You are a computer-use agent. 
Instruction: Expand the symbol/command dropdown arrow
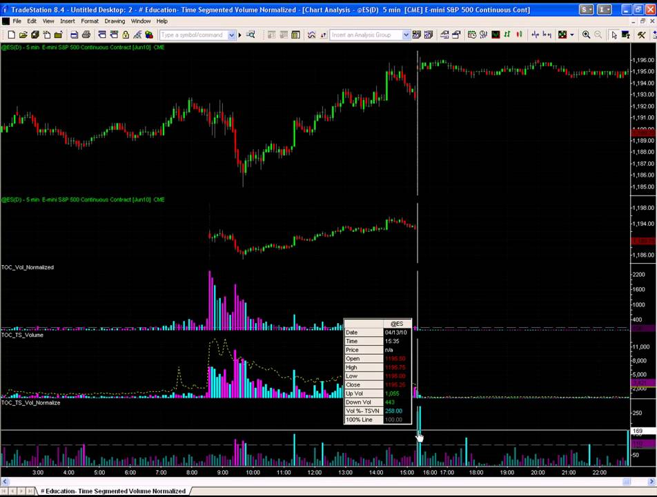tap(232, 35)
